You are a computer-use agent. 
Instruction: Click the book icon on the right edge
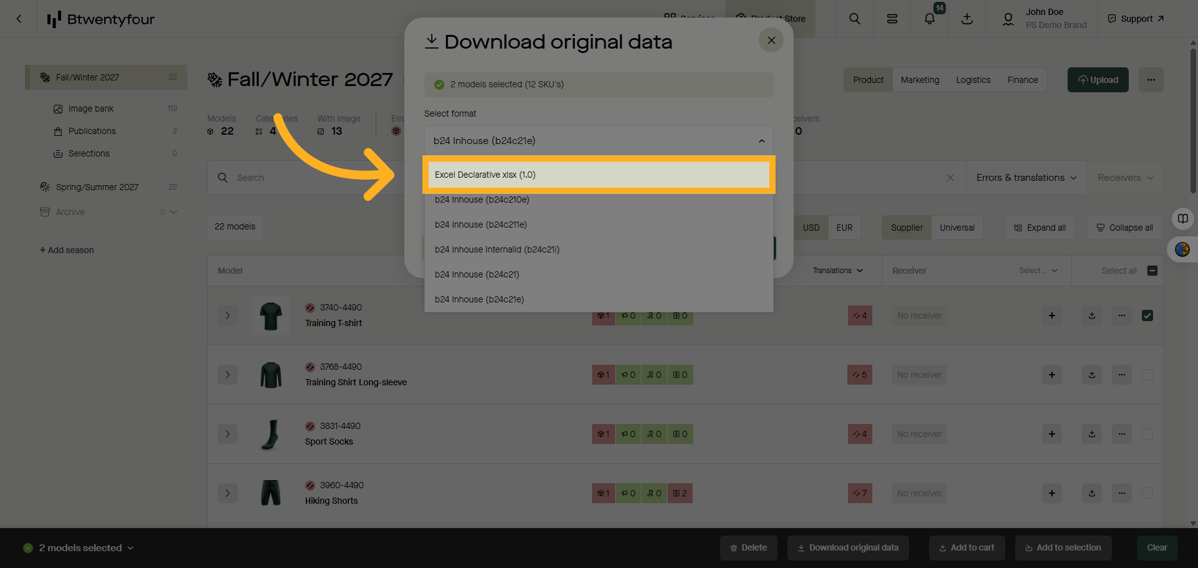tap(1183, 219)
